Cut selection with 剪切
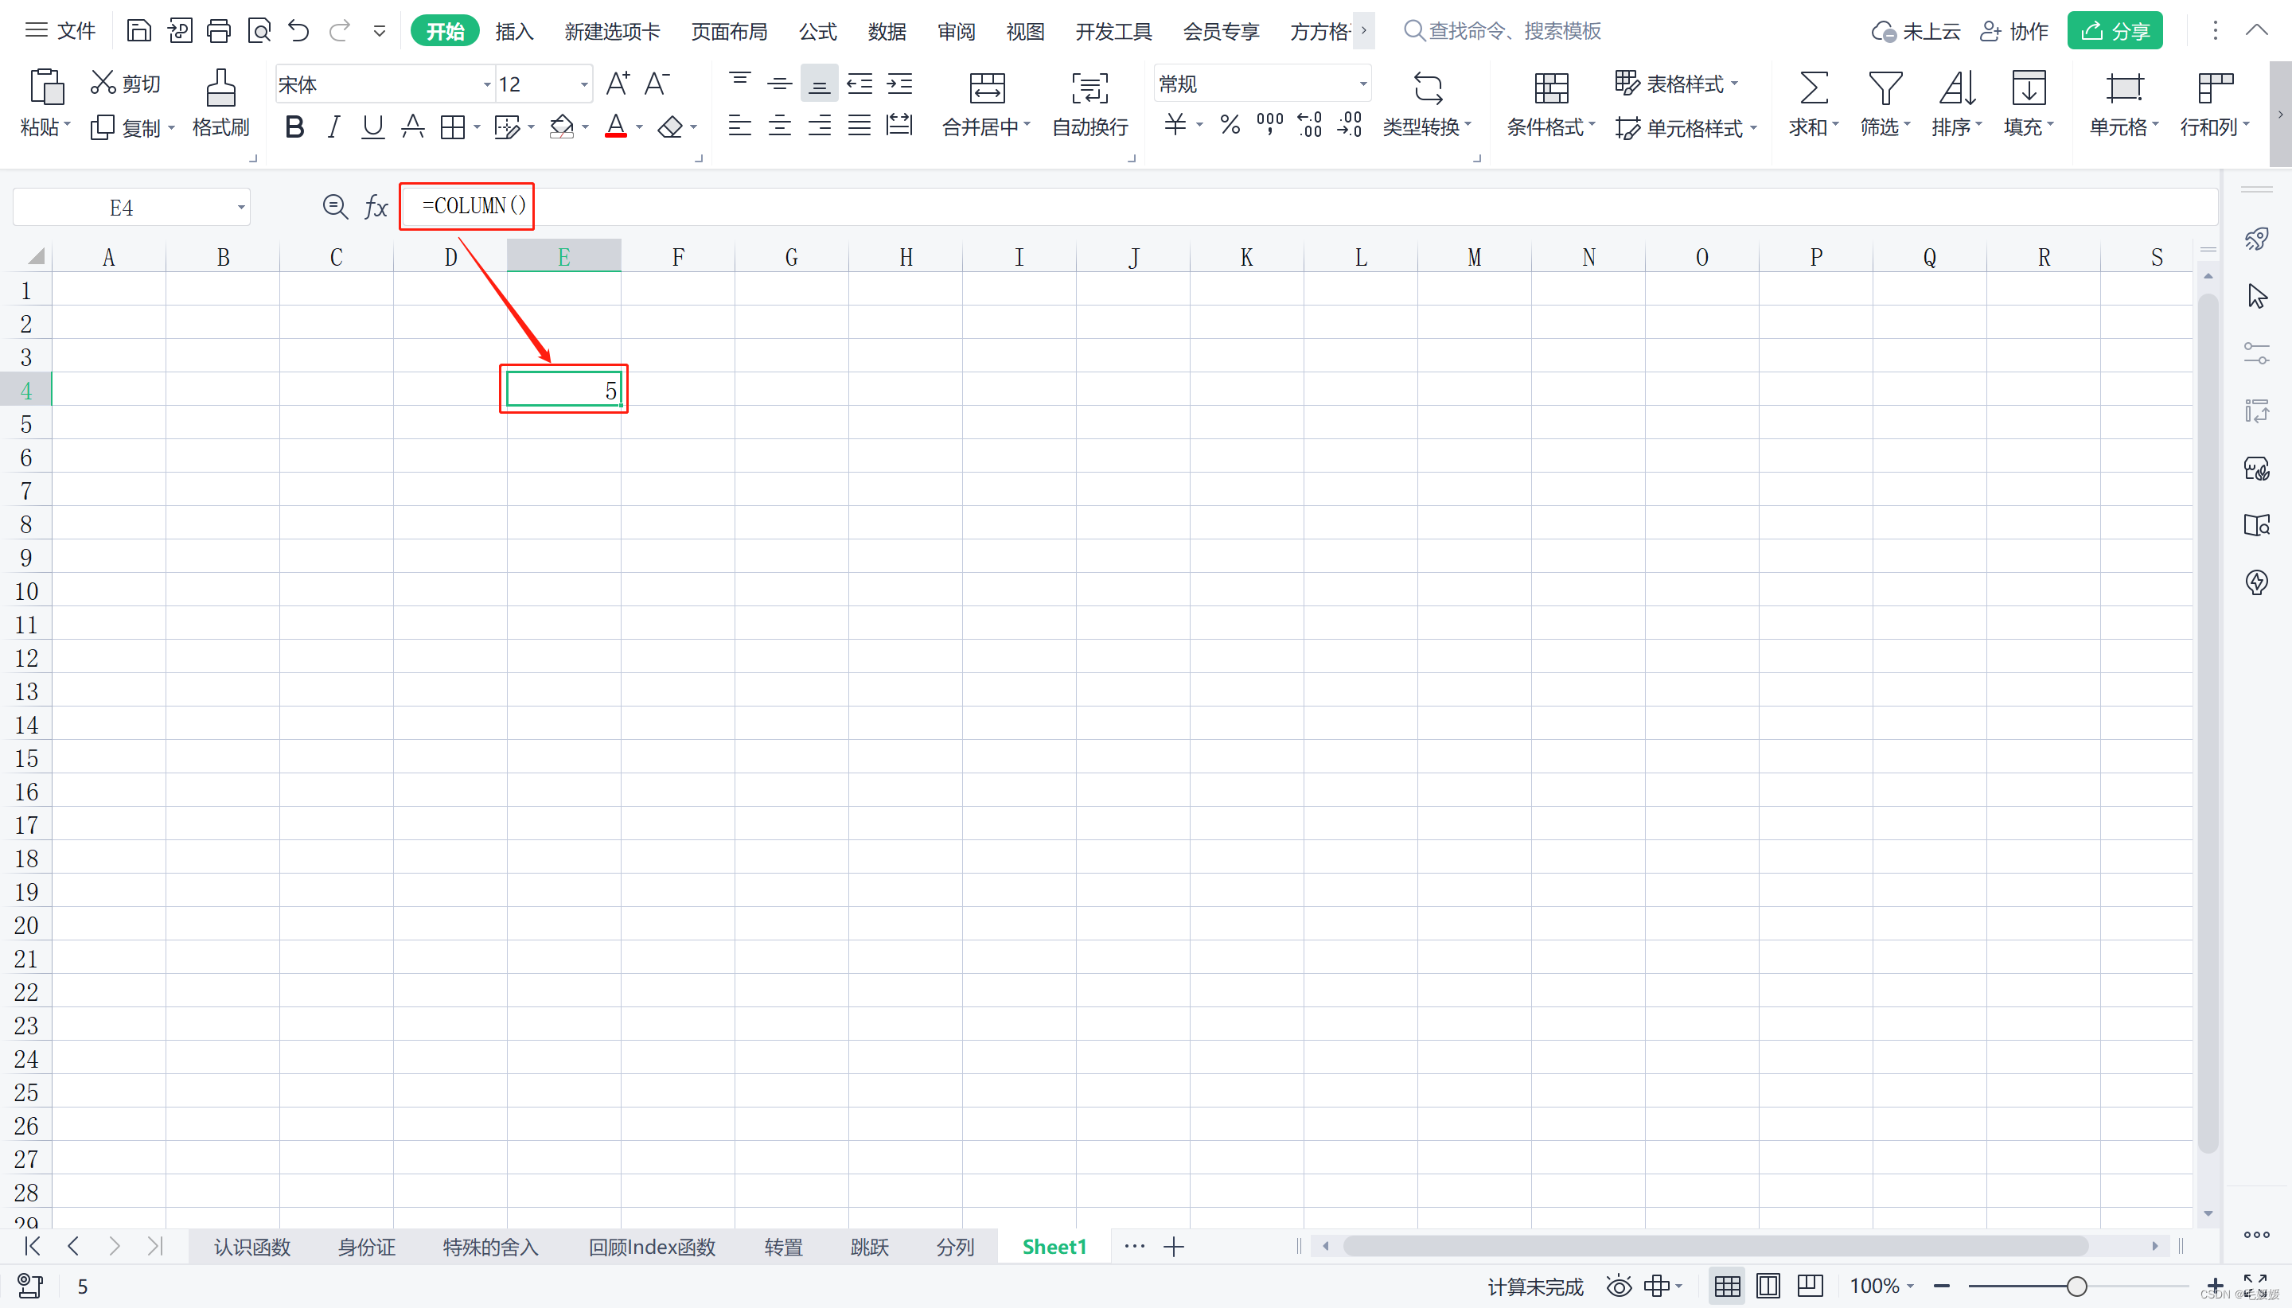Image resolution: width=2292 pixels, height=1308 pixels. [125, 84]
